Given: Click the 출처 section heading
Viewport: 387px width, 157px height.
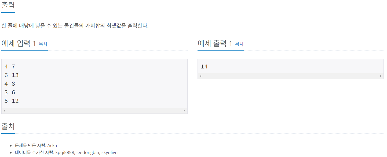Looking at the screenshot, I should coord(8,126).
